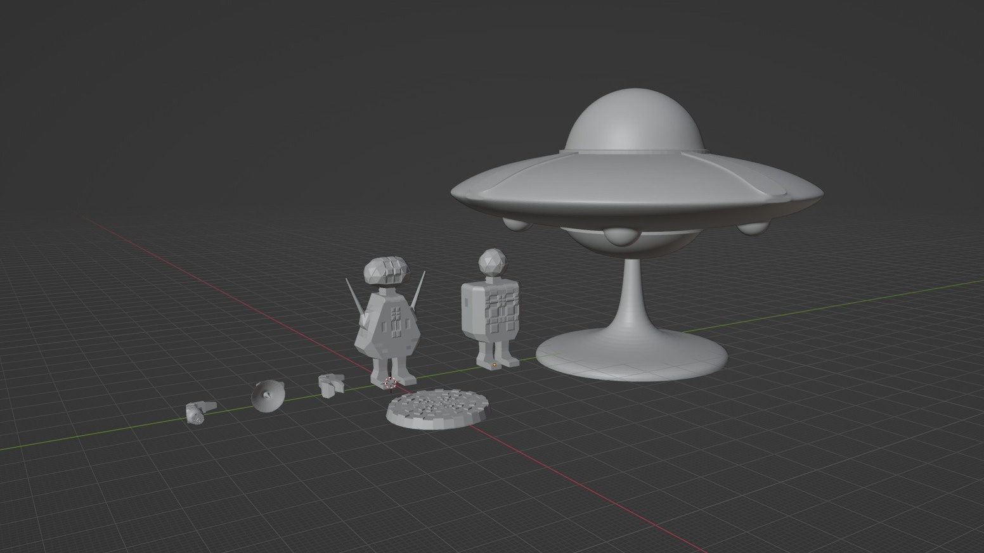Select the robot with two antennas
This screenshot has width=984, height=553.
tap(387, 326)
